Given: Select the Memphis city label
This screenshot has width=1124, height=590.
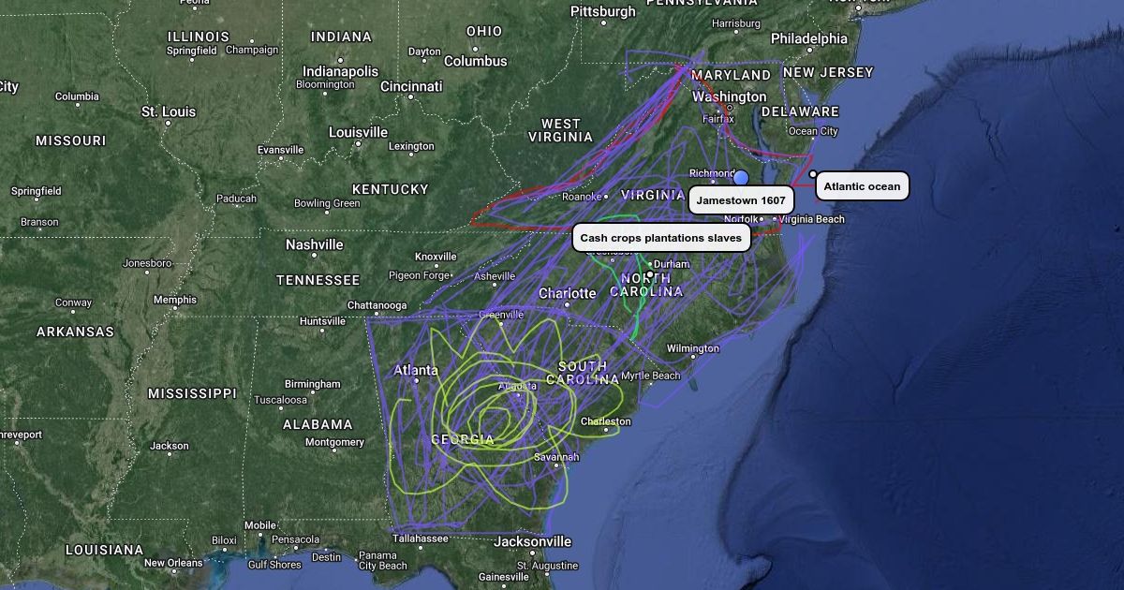Looking at the screenshot, I should [175, 300].
